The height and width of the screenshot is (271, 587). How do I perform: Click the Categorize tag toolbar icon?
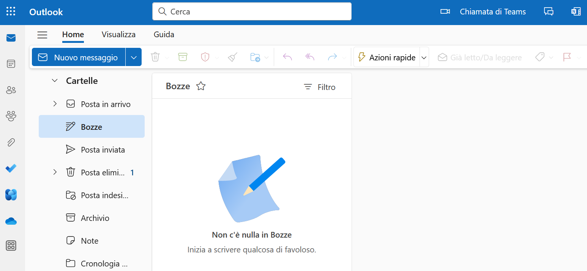coord(540,57)
